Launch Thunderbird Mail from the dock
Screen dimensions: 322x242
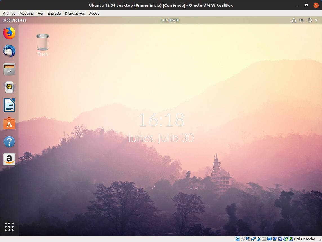(9, 51)
